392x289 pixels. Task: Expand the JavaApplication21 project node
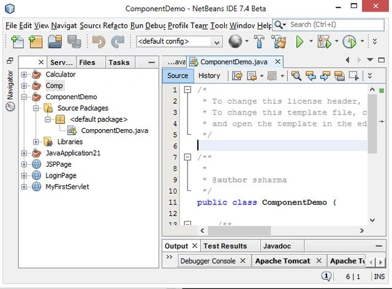tap(24, 153)
